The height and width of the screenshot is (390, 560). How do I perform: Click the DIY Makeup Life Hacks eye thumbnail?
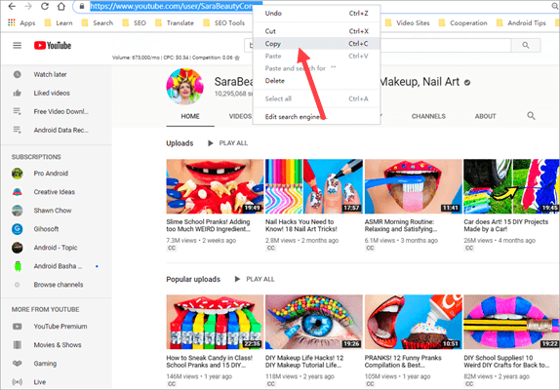click(x=314, y=322)
